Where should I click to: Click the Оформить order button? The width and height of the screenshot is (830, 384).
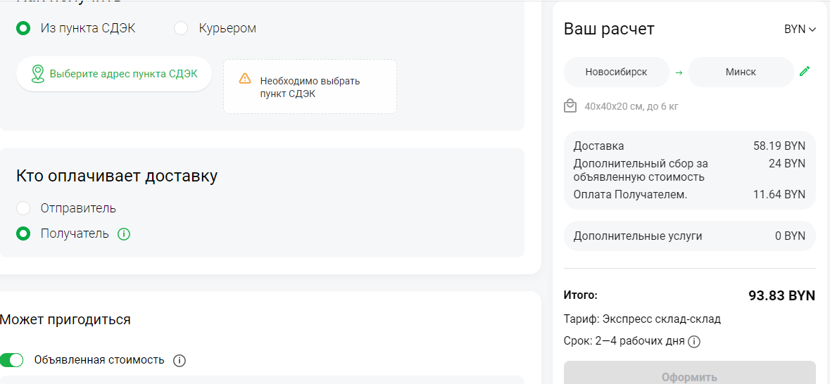(690, 373)
